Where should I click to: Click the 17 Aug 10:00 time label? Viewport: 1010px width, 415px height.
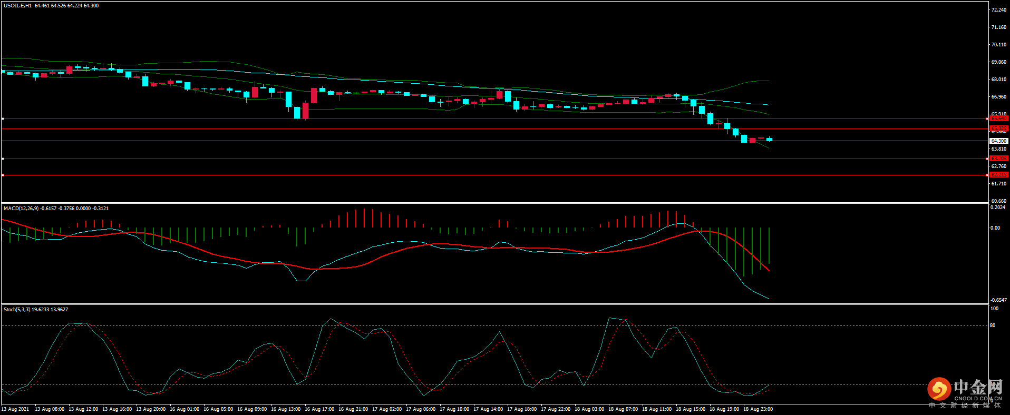coord(454,409)
